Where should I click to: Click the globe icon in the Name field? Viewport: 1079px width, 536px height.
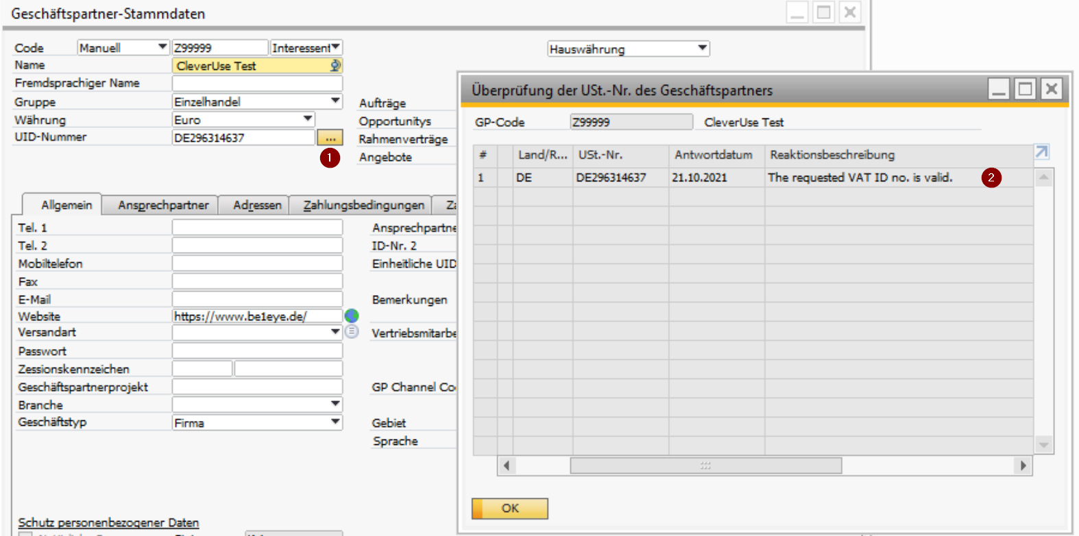click(335, 66)
